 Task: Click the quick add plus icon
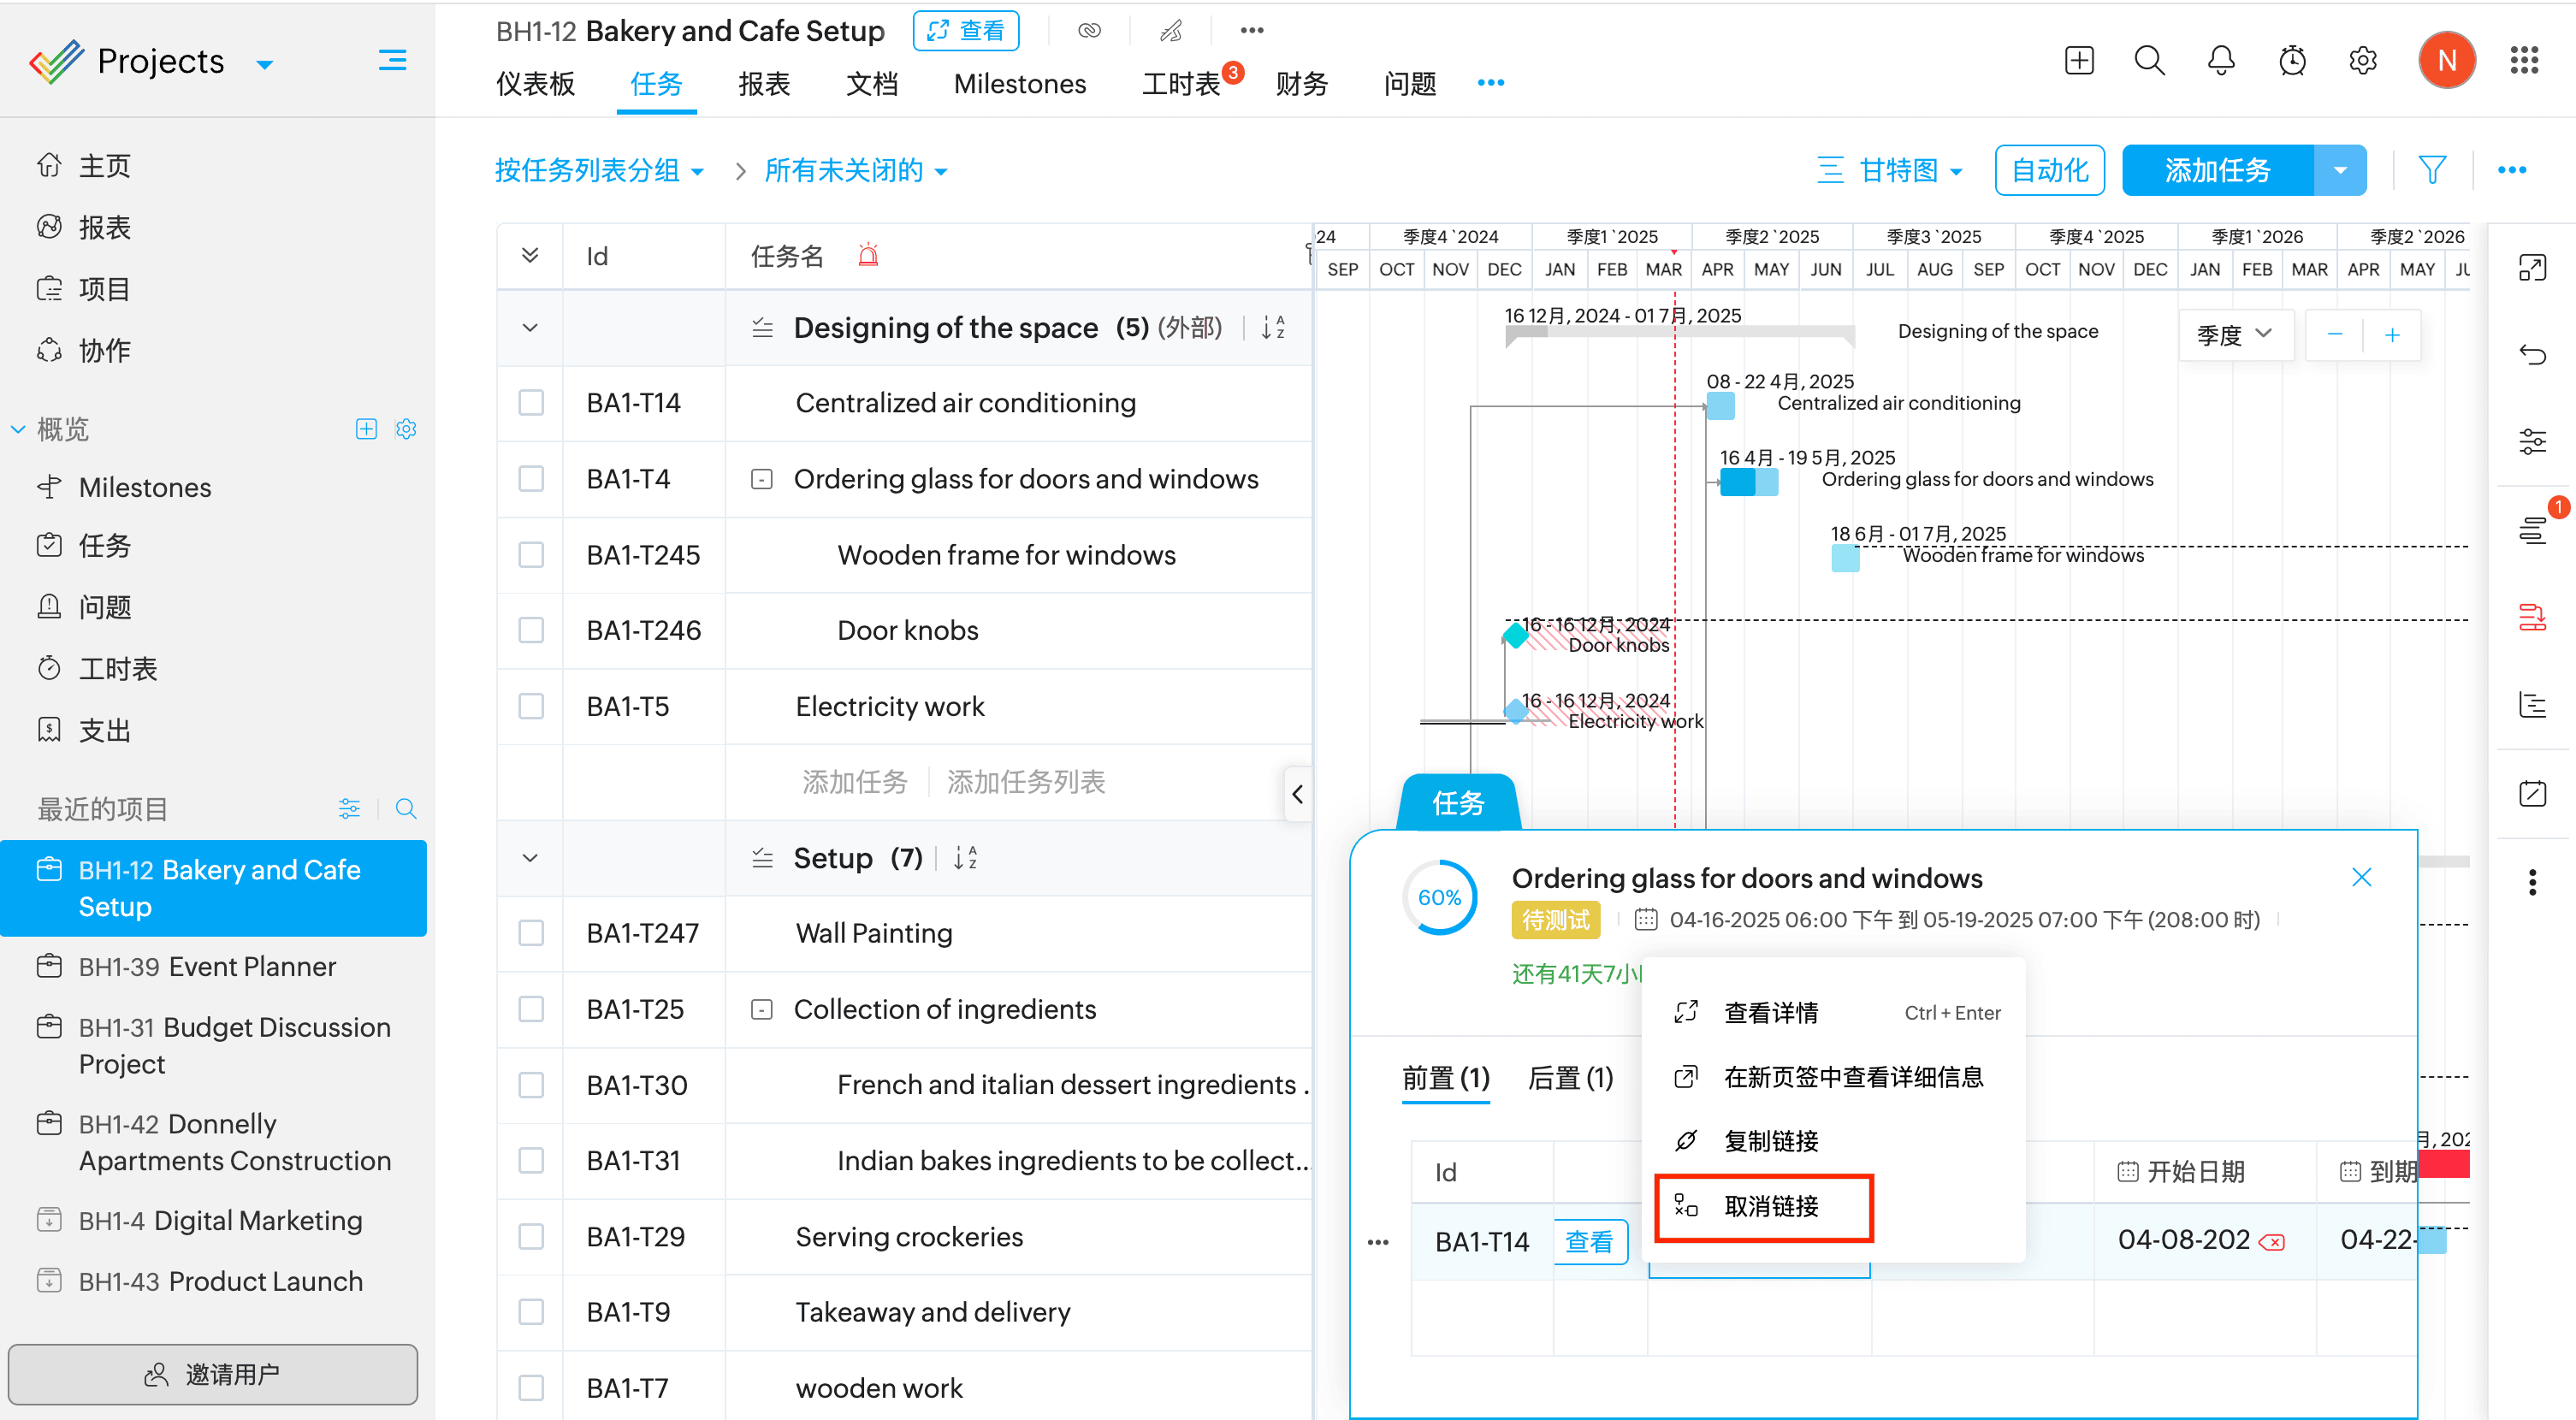(x=2078, y=61)
